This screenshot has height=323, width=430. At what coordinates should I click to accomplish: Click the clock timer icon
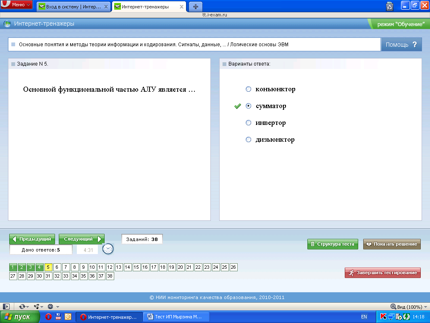(x=108, y=249)
